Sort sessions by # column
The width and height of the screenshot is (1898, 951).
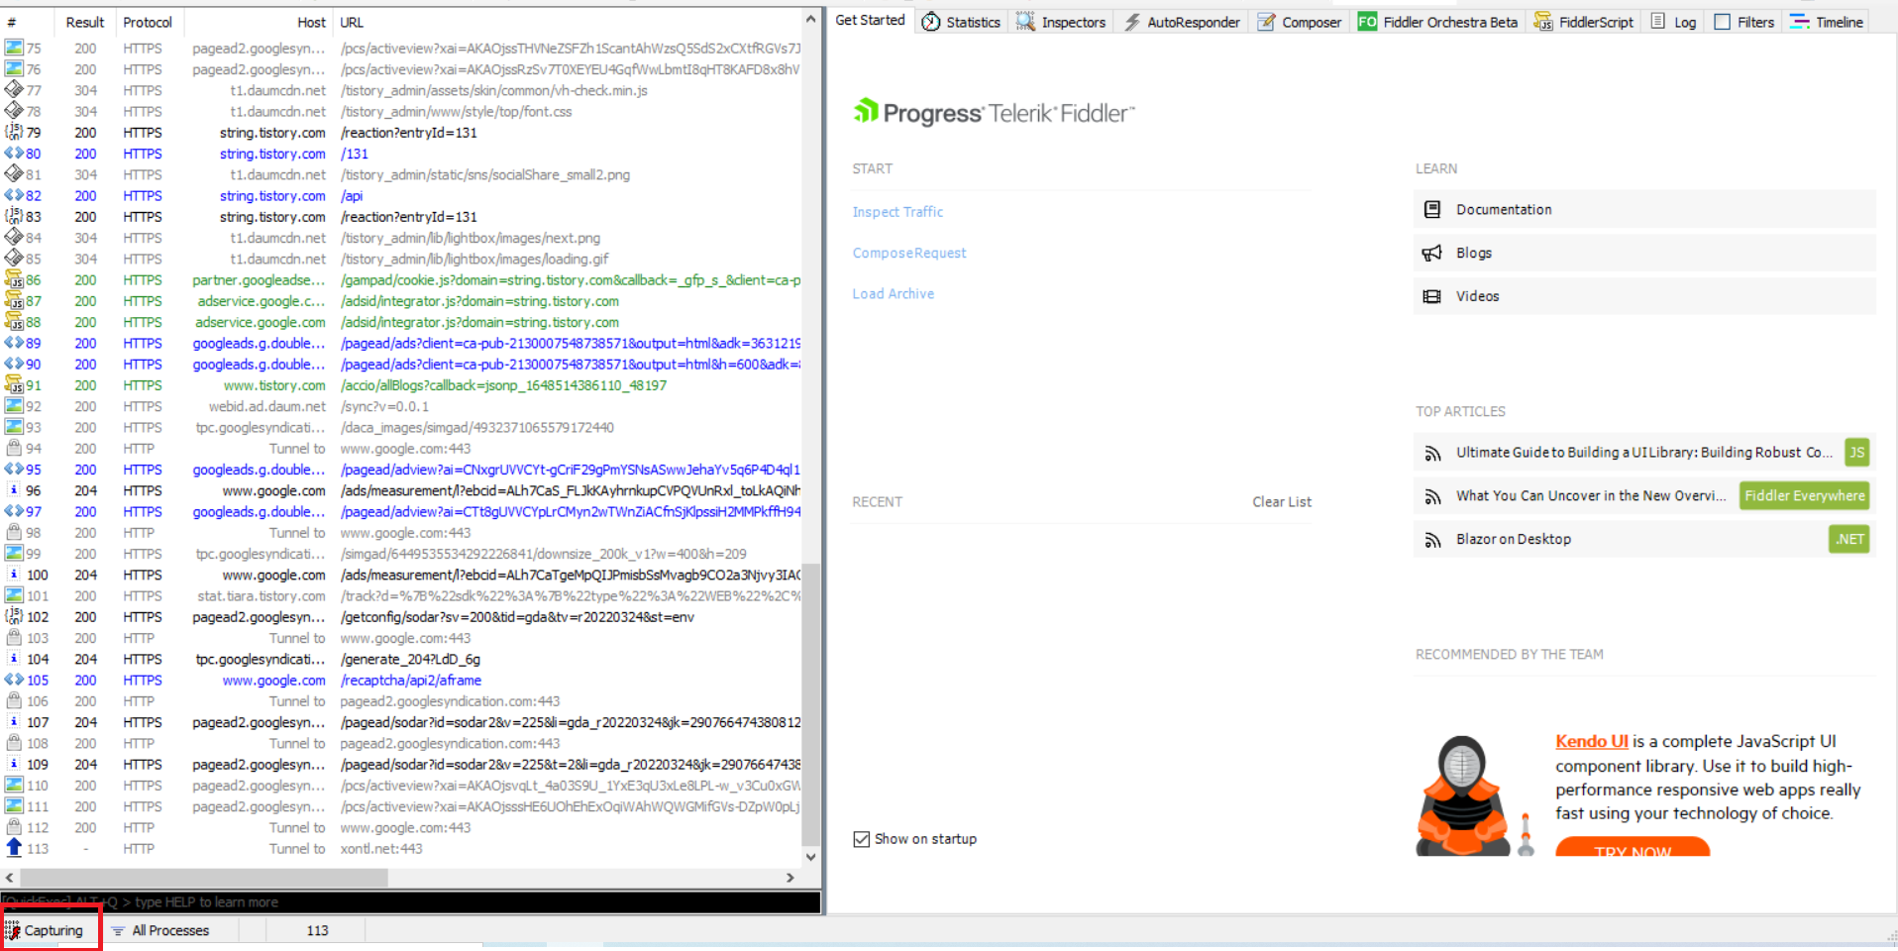[x=28, y=22]
